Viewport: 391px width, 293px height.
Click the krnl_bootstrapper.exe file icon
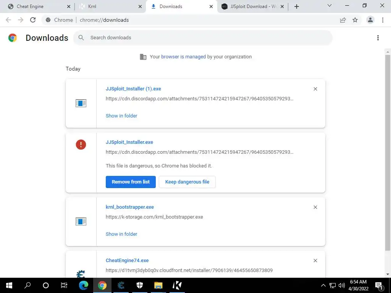81,222
